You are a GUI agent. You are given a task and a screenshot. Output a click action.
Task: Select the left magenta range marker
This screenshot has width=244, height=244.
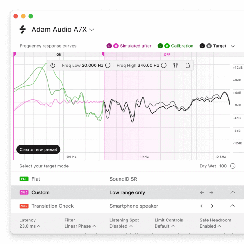click(x=14, y=54)
